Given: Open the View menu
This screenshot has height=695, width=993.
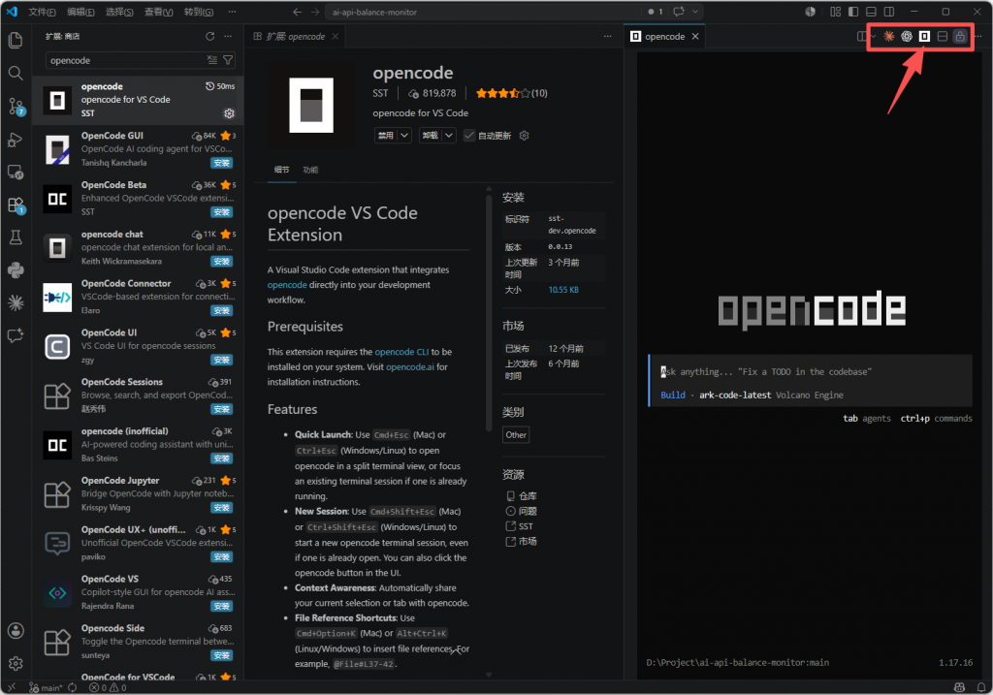Looking at the screenshot, I should [158, 12].
